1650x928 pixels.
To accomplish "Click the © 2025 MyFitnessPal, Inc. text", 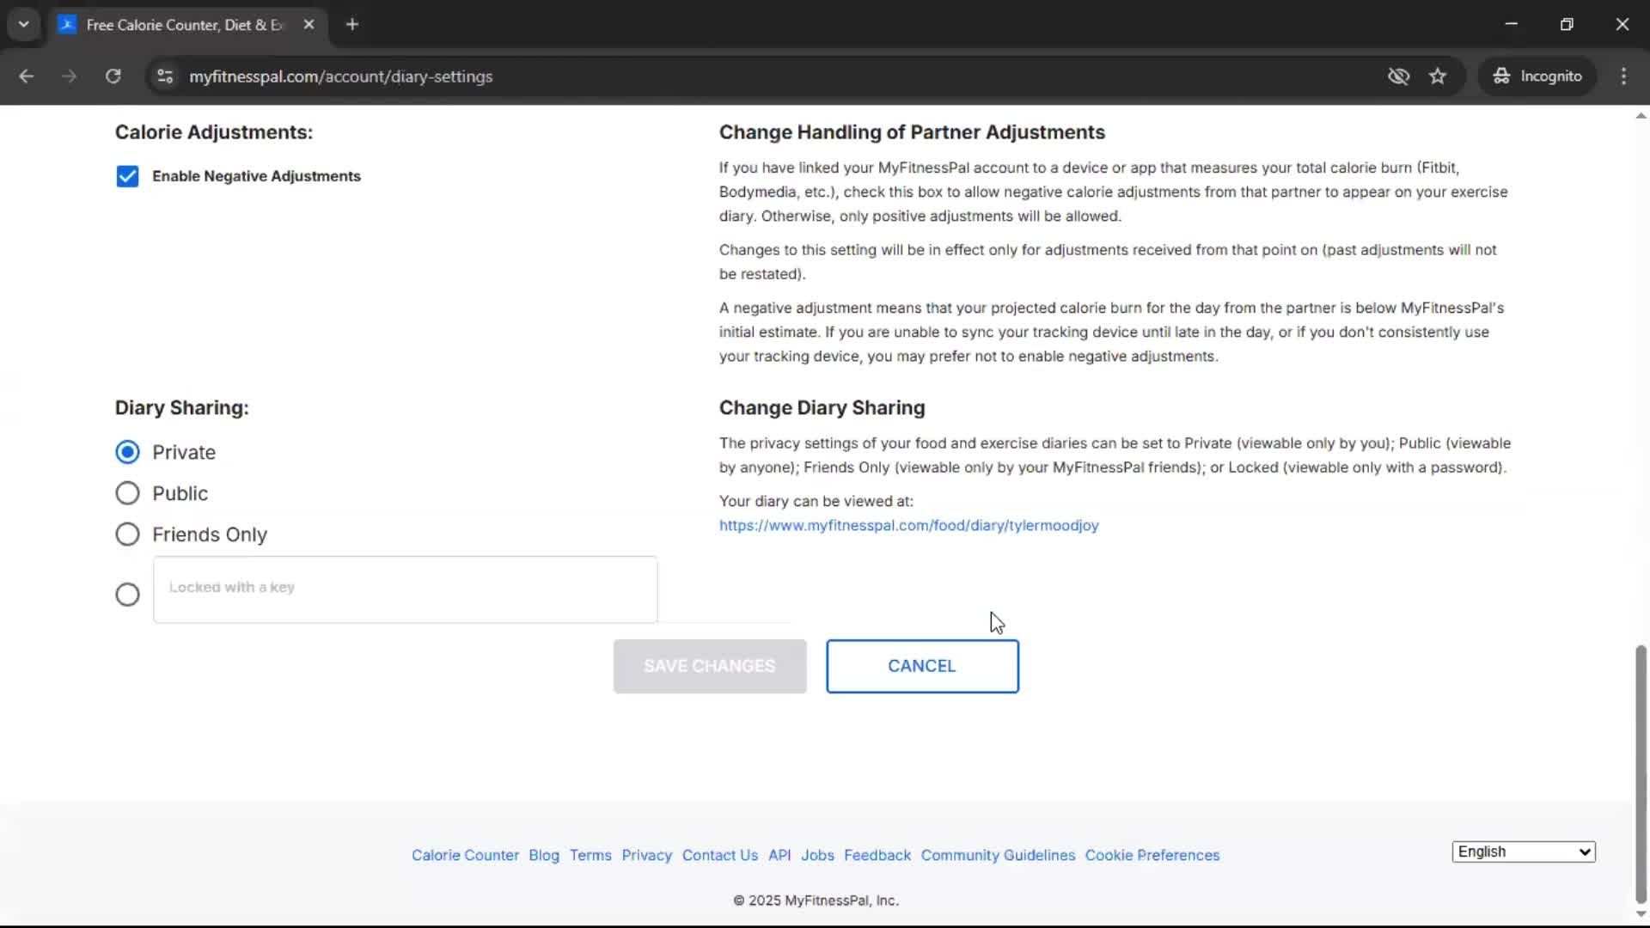I will pyautogui.click(x=816, y=901).
